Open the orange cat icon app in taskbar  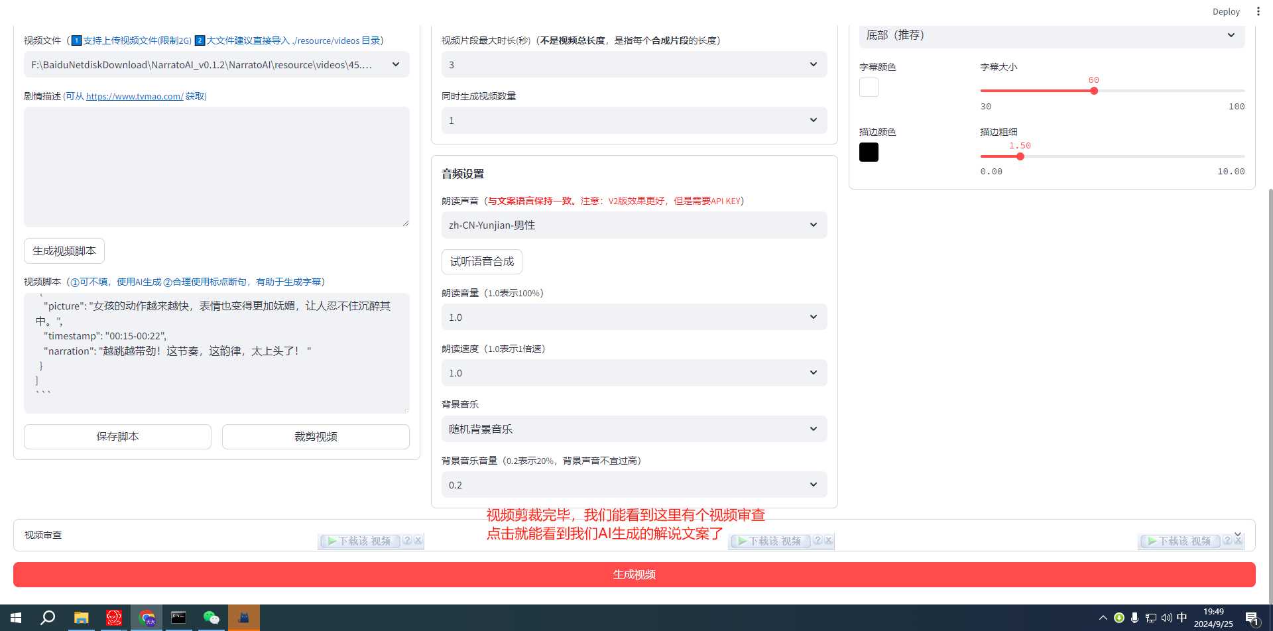(x=243, y=618)
